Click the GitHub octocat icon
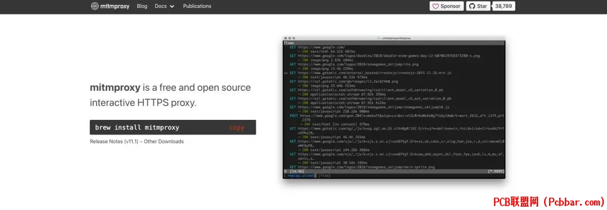This screenshot has height=210, width=607. pos(472,6)
